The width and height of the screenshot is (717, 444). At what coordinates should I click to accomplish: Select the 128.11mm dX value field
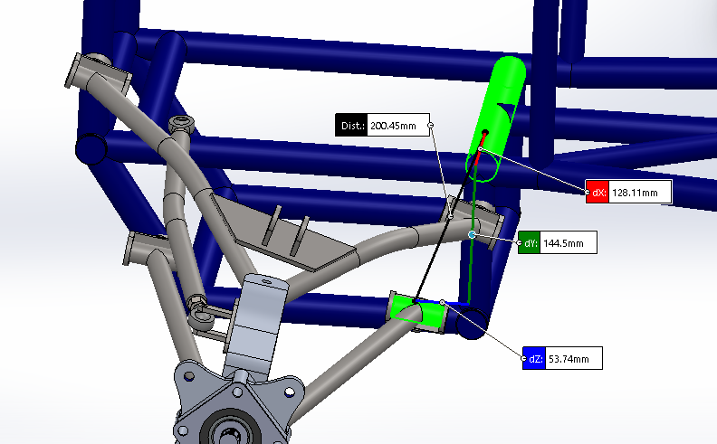(x=639, y=193)
